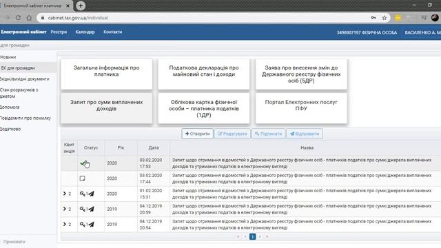
Task: Click the plane icon in 04.12.2019 20:59 row
Action: pos(92,209)
